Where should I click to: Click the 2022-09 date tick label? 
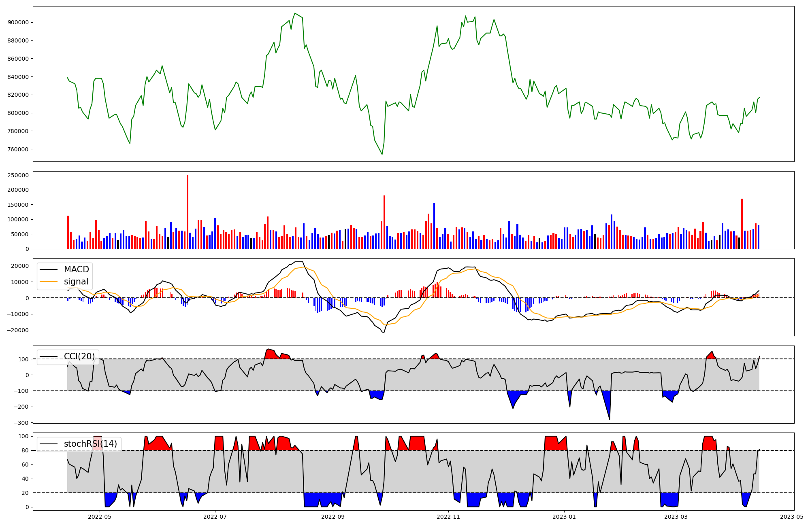[333, 516]
